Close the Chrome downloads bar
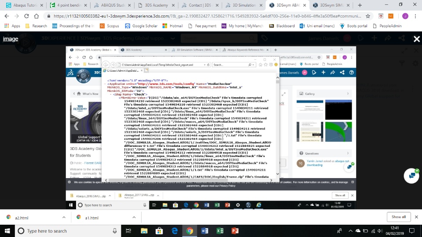This screenshot has width=422, height=237. click(x=416, y=217)
